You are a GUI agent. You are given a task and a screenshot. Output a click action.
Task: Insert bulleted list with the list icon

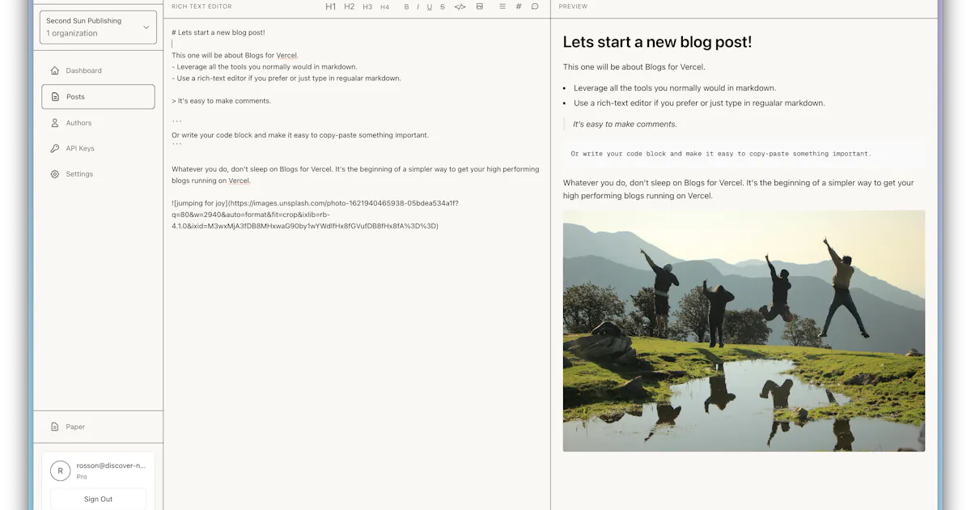click(502, 6)
